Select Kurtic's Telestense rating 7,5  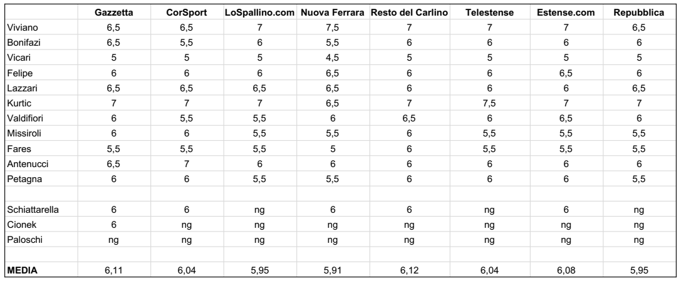coord(489,103)
